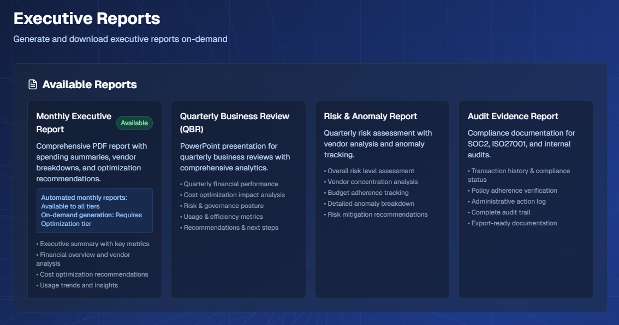Click 'Cost optimization impact analysis' bullet

[233, 194]
